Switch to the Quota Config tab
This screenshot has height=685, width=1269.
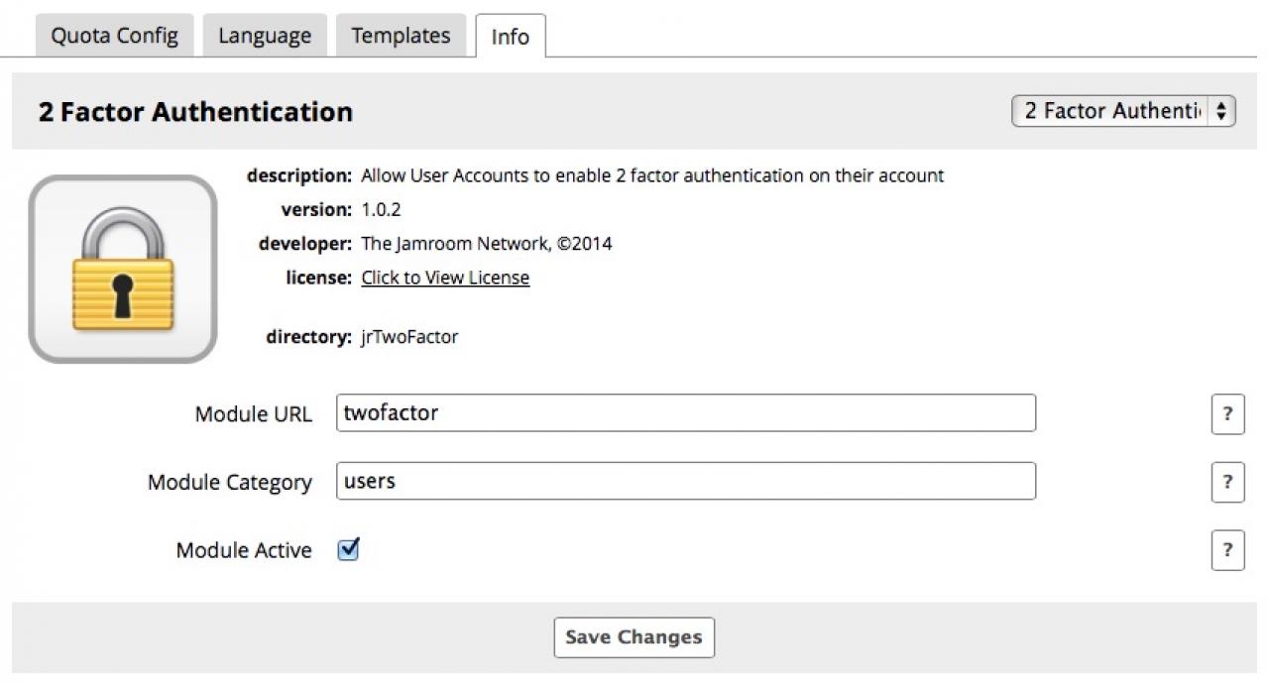(x=115, y=37)
